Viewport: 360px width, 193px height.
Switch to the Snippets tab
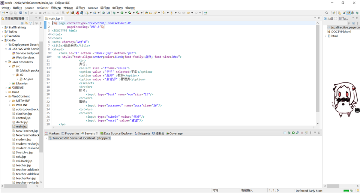(142, 133)
